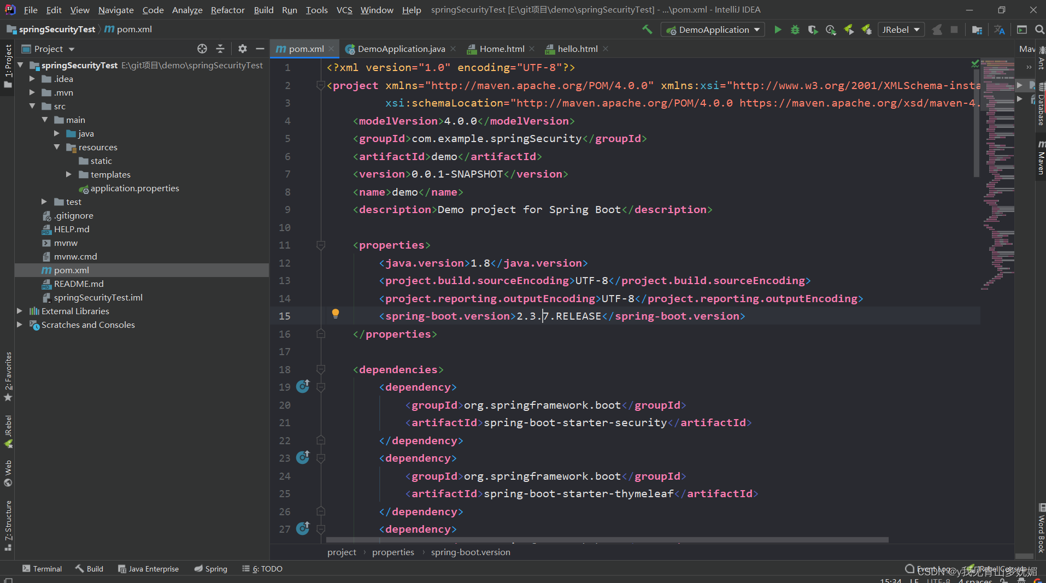Image resolution: width=1046 pixels, height=583 pixels.
Task: Open Project panel settings gear
Action: (x=243, y=49)
